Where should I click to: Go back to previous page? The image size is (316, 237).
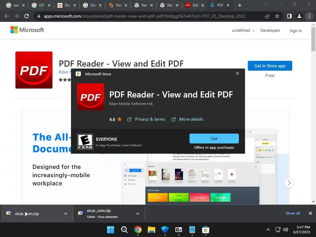(7, 16)
